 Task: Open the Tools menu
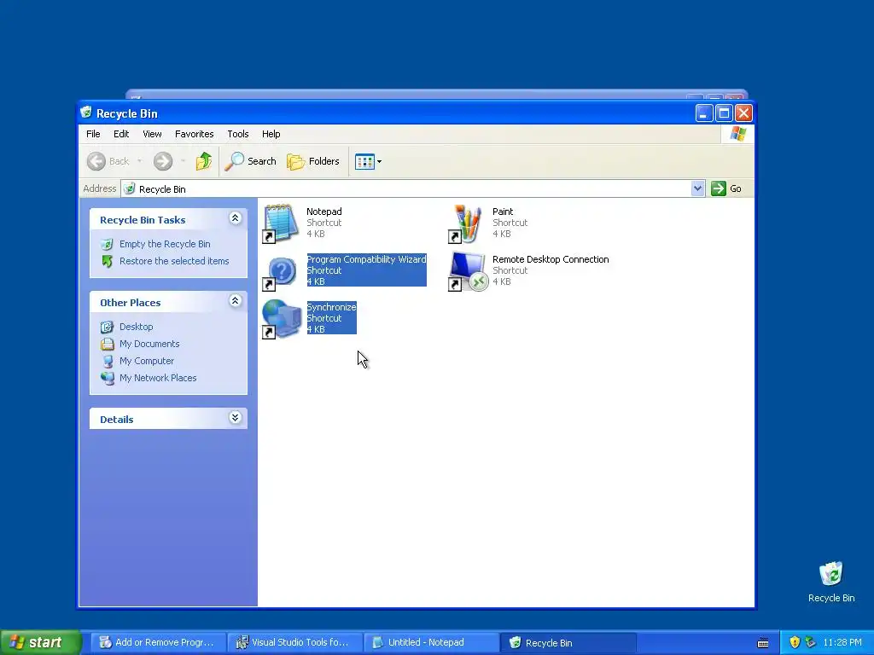tap(238, 134)
